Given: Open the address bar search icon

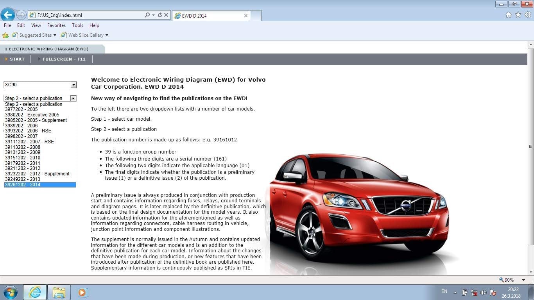Looking at the screenshot, I should [x=147, y=15].
